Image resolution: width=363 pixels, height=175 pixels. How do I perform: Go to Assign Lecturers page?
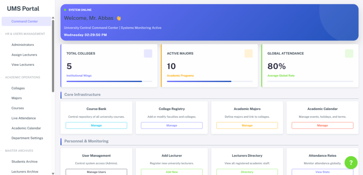click(24, 55)
